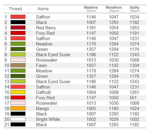Click Madeira code 1357 in row 7
Viewport: 150px width, 131px height.
point(91,49)
